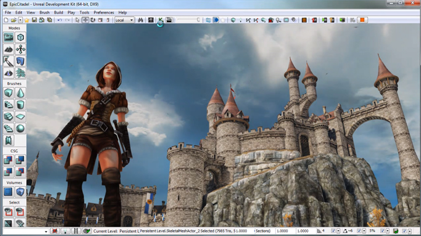Open the rightmost status bar dropdown arrow

[x=410, y=231]
